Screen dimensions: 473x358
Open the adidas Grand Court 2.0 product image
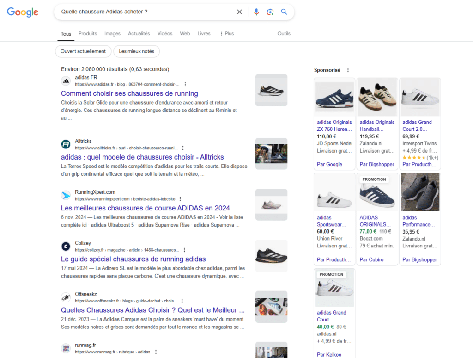pyautogui.click(x=420, y=97)
